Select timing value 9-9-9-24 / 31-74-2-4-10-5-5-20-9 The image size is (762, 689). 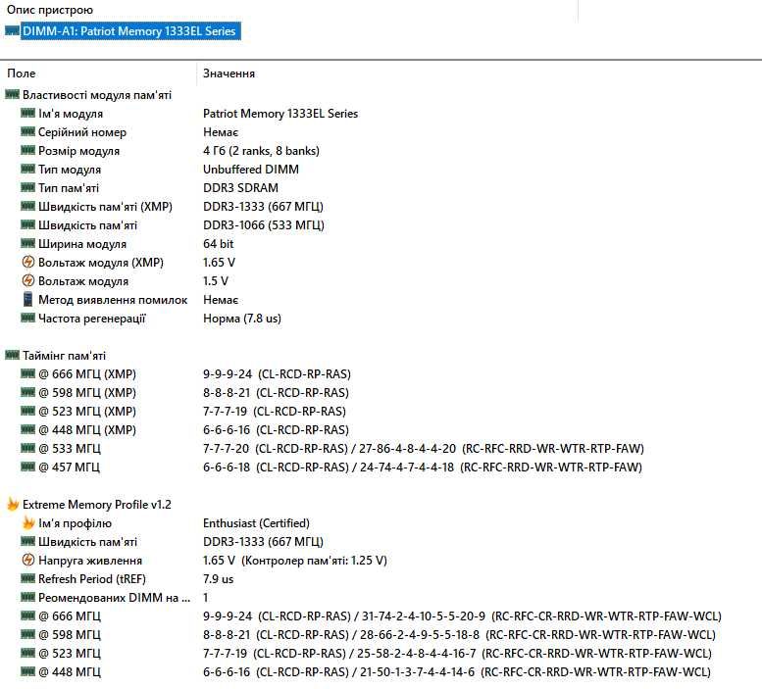pos(462,616)
